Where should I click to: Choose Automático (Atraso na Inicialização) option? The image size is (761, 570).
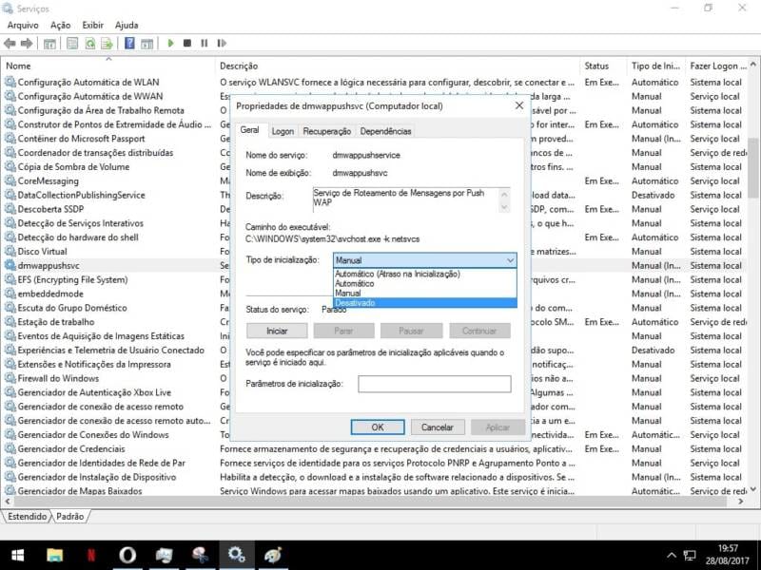pyautogui.click(x=424, y=274)
